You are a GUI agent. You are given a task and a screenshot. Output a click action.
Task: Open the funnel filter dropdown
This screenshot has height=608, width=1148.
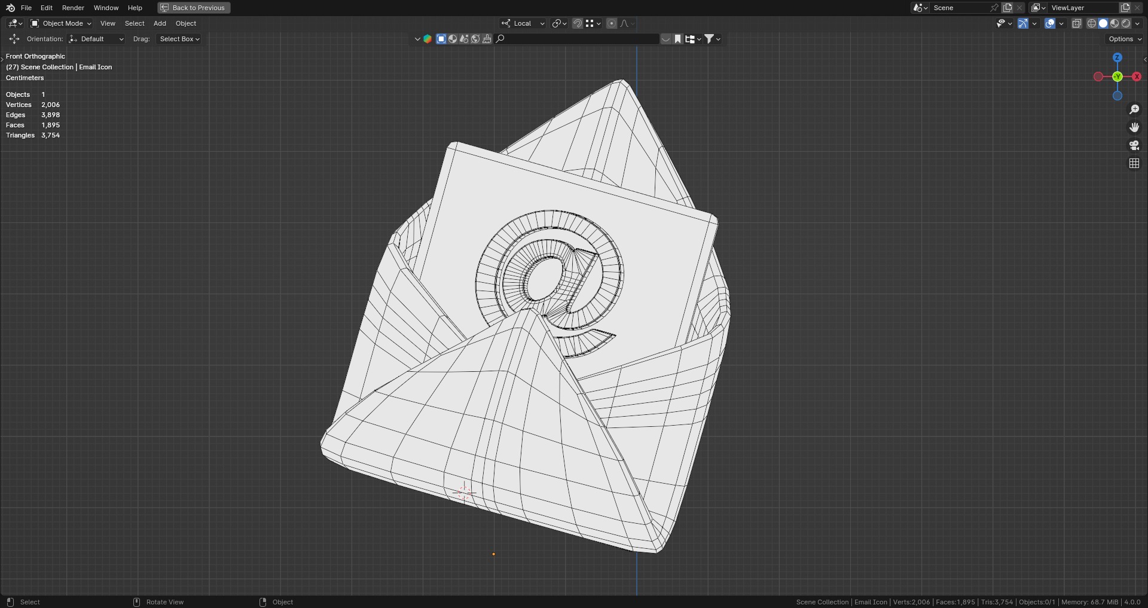[712, 39]
